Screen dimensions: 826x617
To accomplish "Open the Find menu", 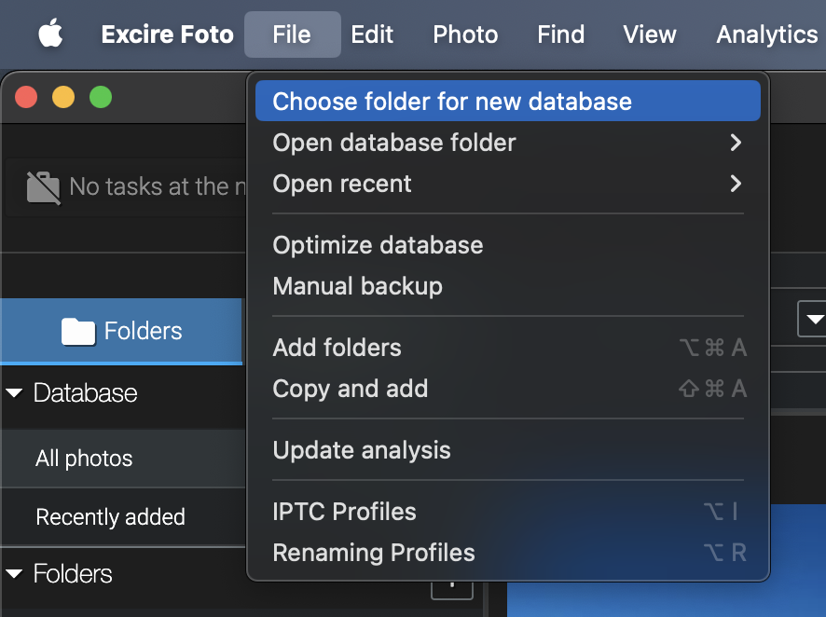I will (560, 34).
